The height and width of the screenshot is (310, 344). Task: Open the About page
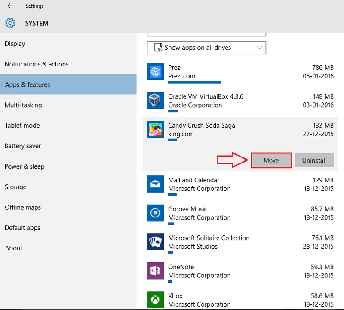pos(68,248)
